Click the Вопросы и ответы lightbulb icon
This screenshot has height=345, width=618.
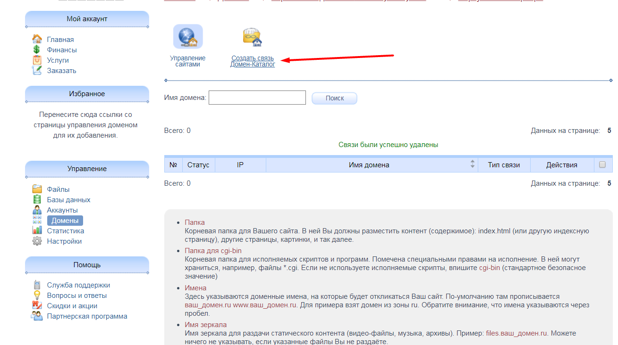[x=37, y=295]
